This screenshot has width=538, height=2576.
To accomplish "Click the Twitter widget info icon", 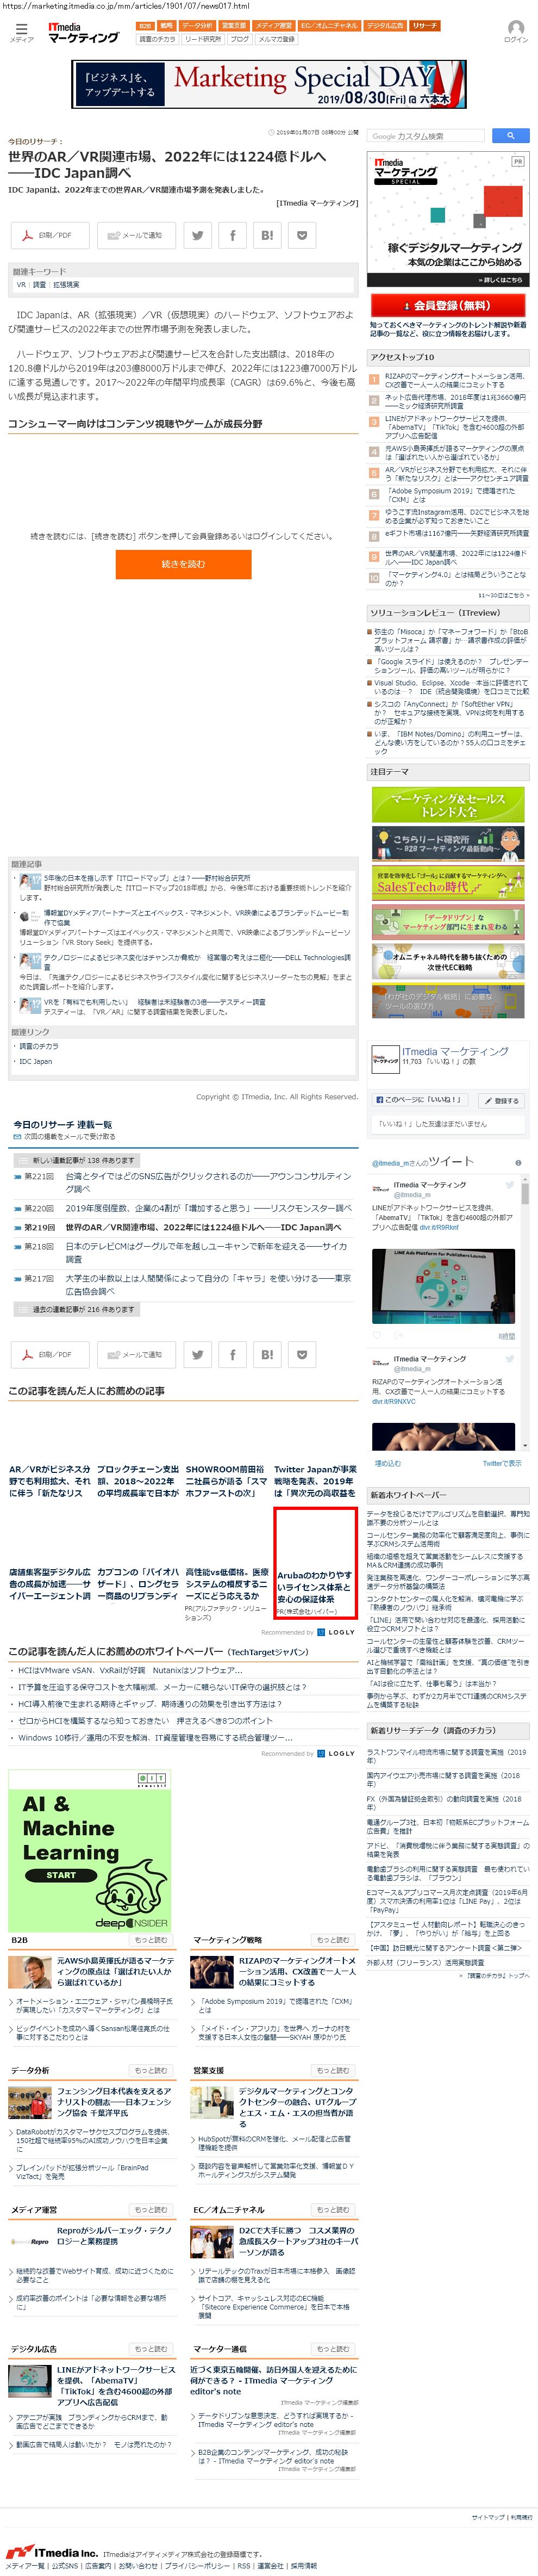I will tap(518, 1162).
